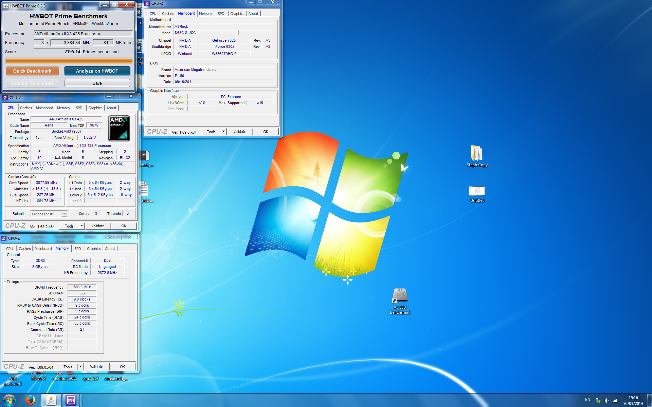Click the BIOS Date value 09/19/2011
The height and width of the screenshot is (407, 652).
[223, 82]
